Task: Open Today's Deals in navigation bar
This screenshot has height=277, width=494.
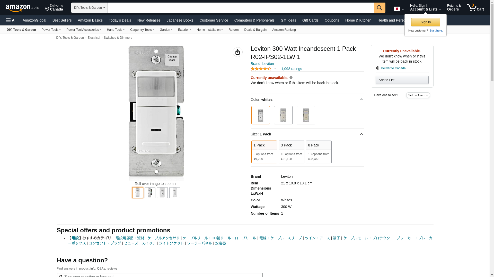Action: (120, 20)
